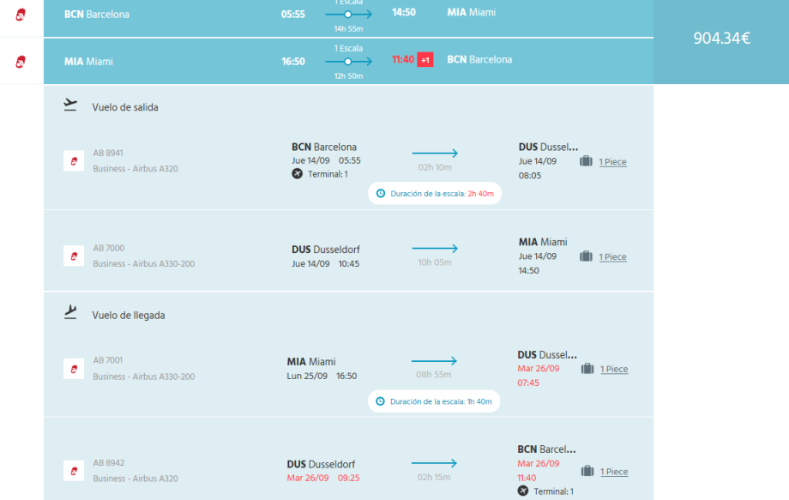Image resolution: width=789 pixels, height=500 pixels.
Task: Click the landing plane icon beside Vuelo de llegada
Action: 70,312
